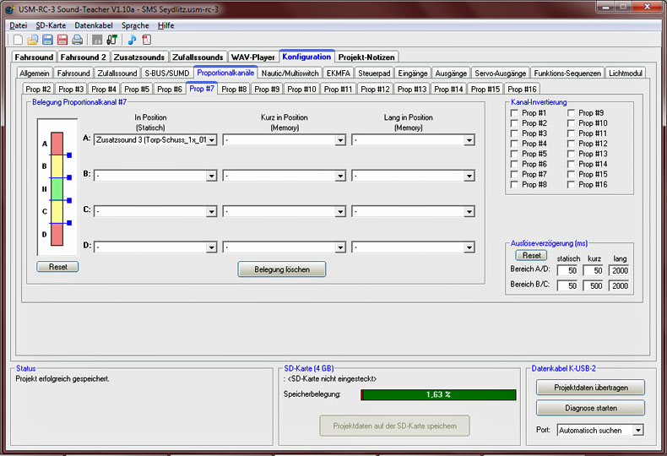Click the blue handle between ranges A and B
The height and width of the screenshot is (456, 667).
[69, 155]
